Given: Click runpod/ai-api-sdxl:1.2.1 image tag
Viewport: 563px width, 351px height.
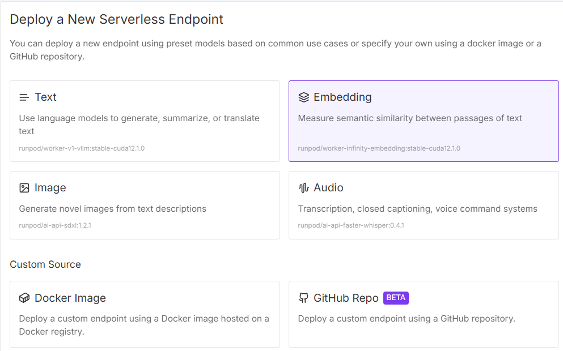Looking at the screenshot, I should tap(55, 225).
